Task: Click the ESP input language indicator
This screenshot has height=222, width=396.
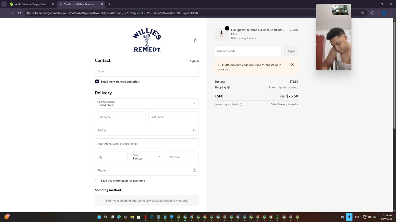Action: click(x=357, y=217)
